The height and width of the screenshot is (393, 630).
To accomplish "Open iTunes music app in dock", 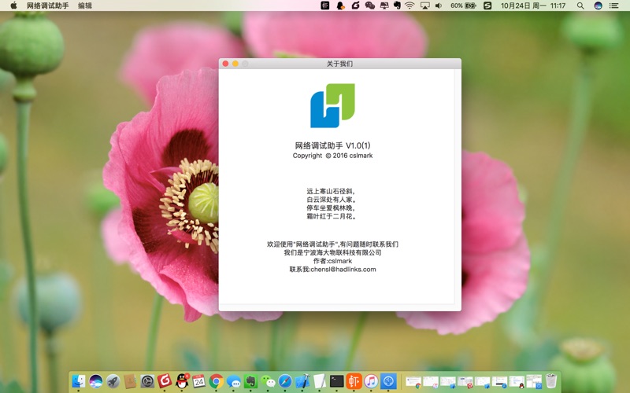I will point(371,381).
